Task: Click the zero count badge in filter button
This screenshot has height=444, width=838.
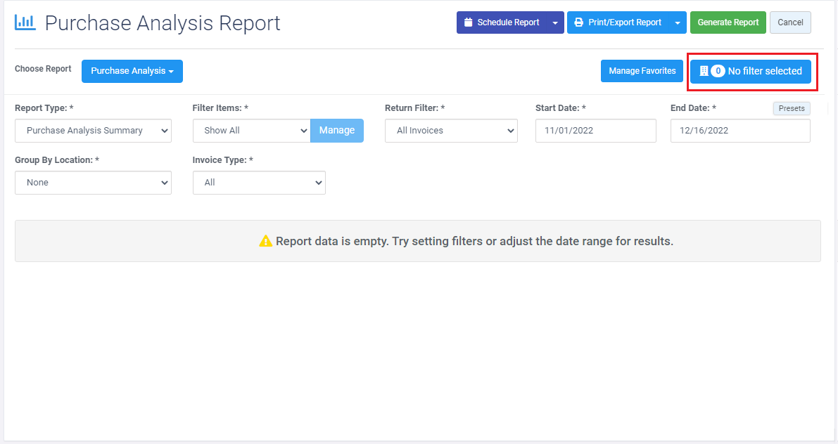Action: [x=718, y=71]
